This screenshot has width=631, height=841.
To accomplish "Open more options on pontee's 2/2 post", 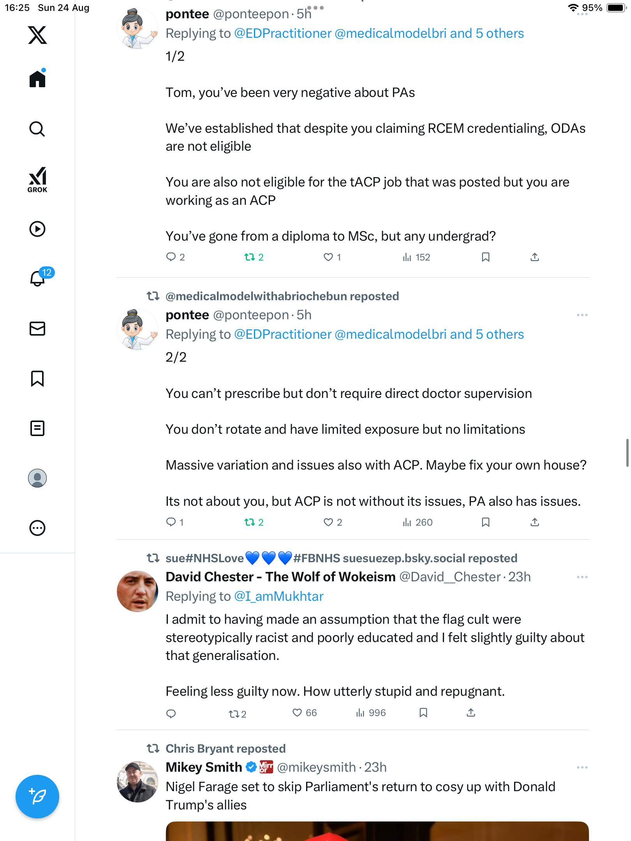I will pos(582,315).
